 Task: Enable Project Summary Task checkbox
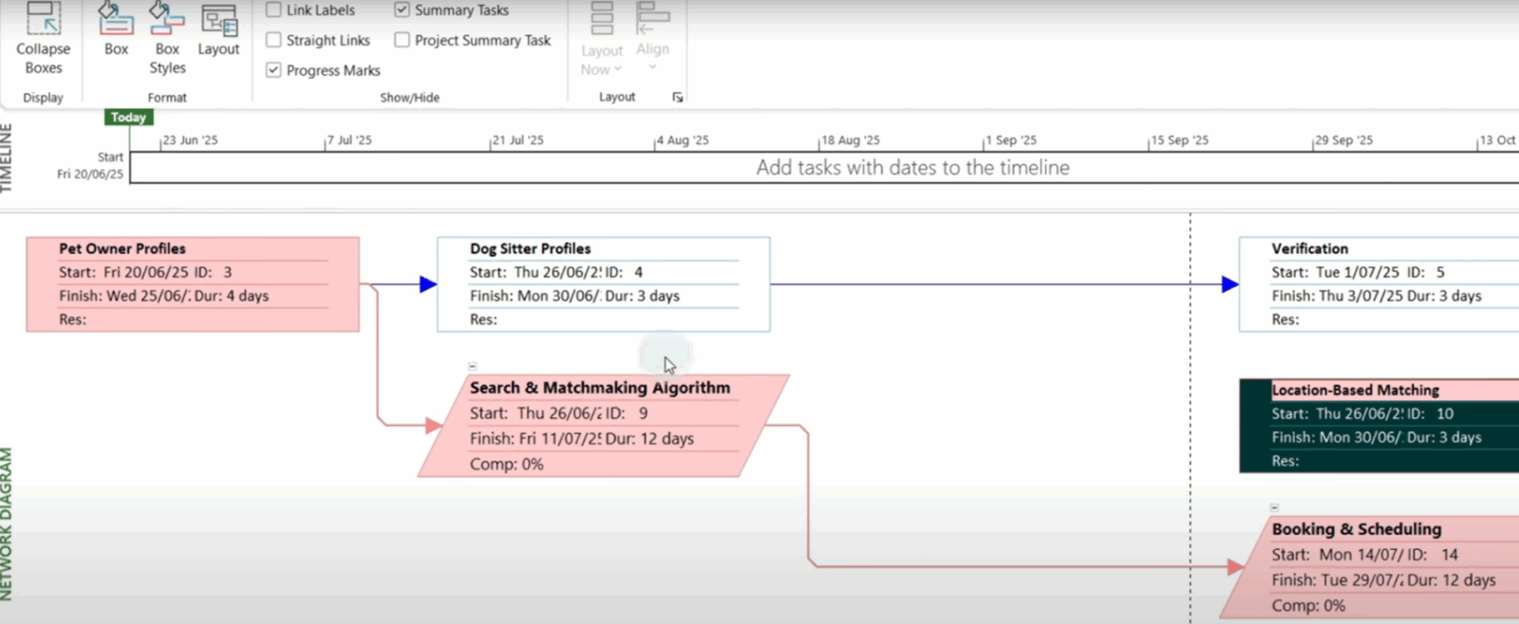(402, 40)
